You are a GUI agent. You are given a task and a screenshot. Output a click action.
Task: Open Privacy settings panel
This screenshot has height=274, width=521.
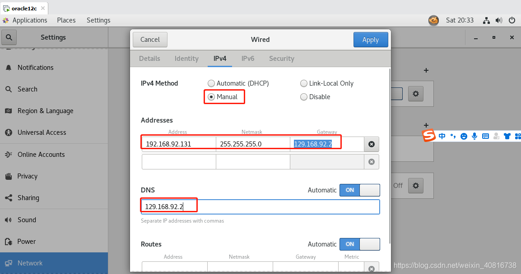coord(54,176)
